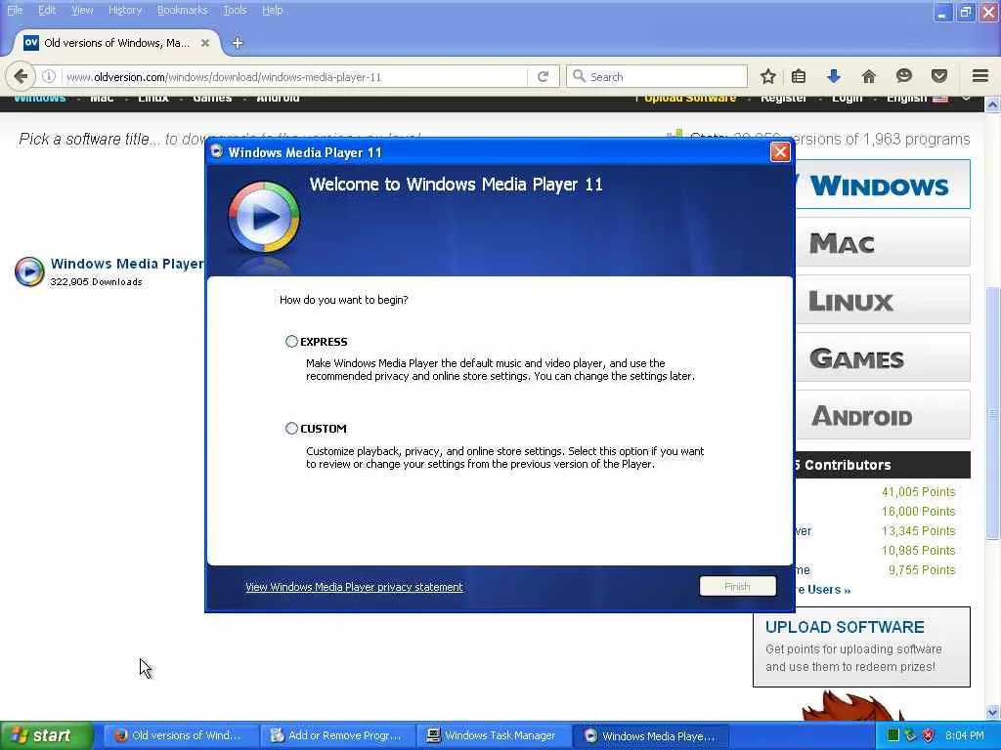Open the File menu
Image resolution: width=1001 pixels, height=750 pixels.
click(15, 10)
